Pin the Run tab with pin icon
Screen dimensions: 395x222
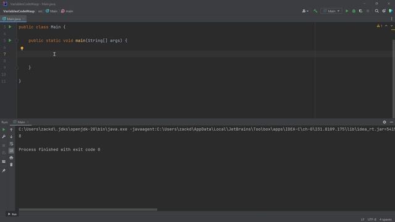pos(4,171)
